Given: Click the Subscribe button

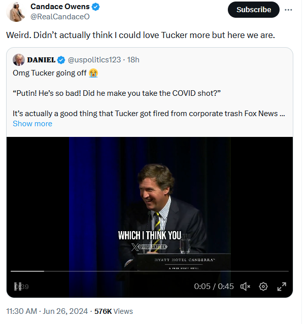Looking at the screenshot, I should (253, 10).
